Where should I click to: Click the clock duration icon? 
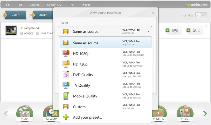pyautogui.click(x=22, y=33)
